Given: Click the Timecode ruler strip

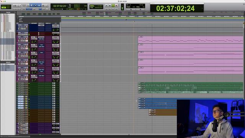Looking at the screenshot, I should click(x=152, y=16).
